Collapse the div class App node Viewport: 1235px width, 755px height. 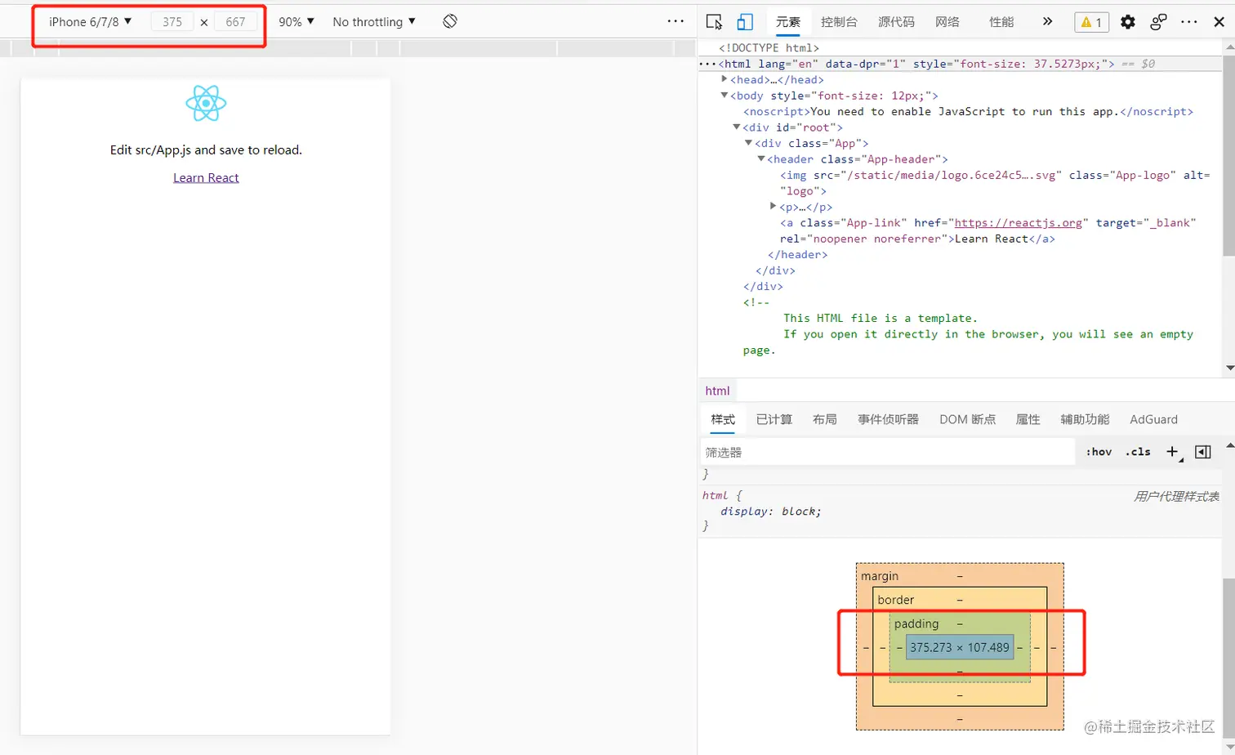coord(749,143)
